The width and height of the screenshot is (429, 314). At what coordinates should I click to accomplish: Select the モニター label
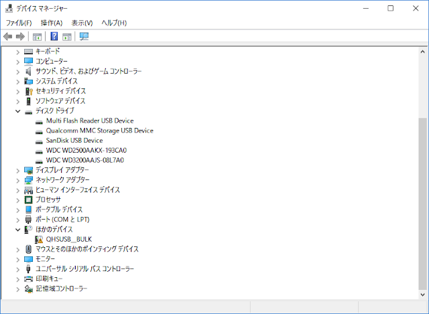point(45,259)
